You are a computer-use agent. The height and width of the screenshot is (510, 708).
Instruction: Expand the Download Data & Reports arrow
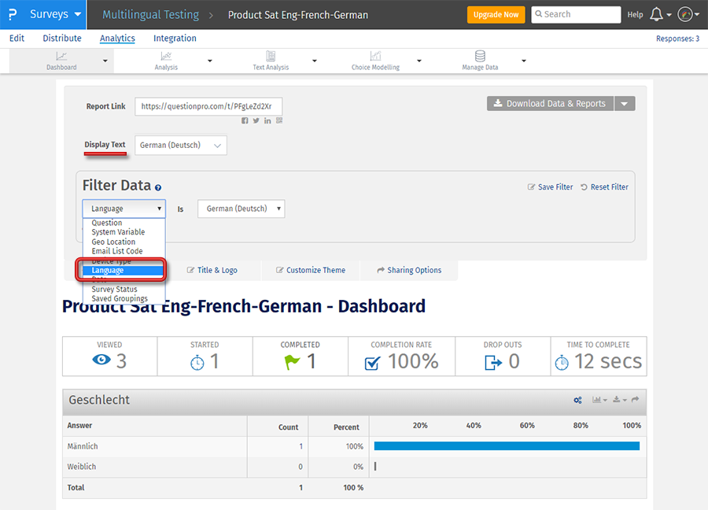625,103
